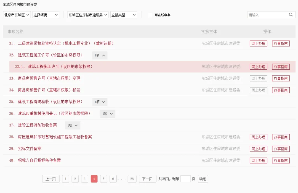Click the 请输入 search field

267,15
